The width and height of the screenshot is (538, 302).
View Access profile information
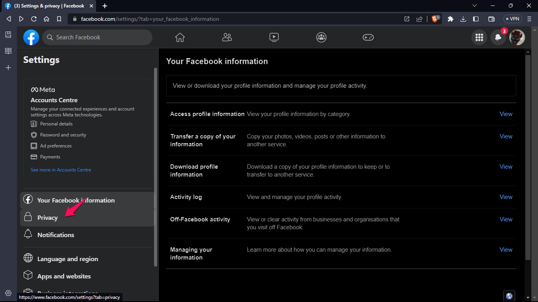506,114
